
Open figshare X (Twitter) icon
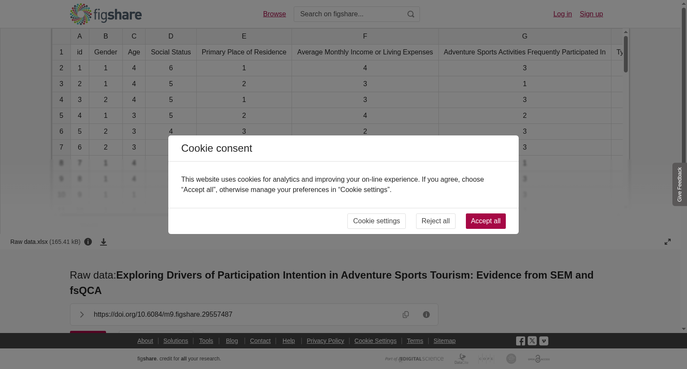532,341
